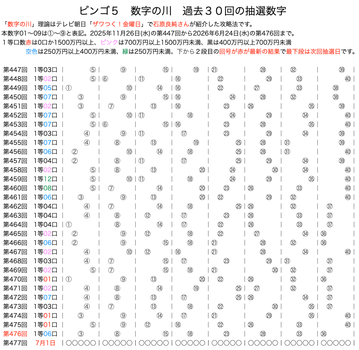
Task: Select row label 第477回
Action: [15, 343]
